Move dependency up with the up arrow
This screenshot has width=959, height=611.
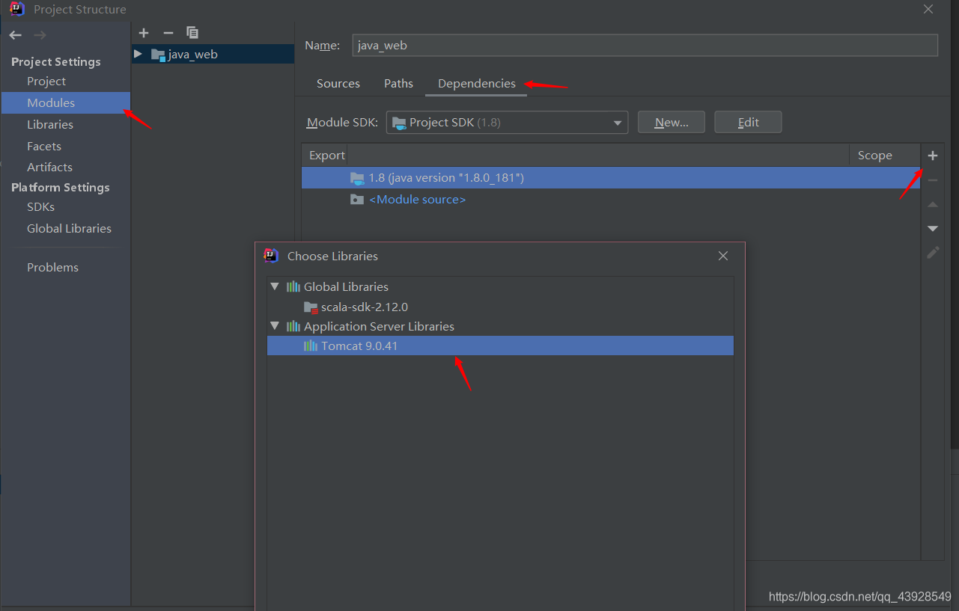[x=933, y=204]
